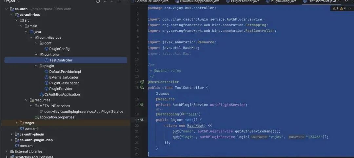Click TestController class name on line 15
This screenshot has width=354, height=158.
[x=189, y=88]
